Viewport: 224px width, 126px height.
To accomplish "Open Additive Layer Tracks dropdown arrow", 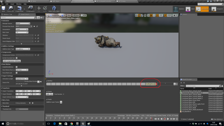I will pos(61,102).
